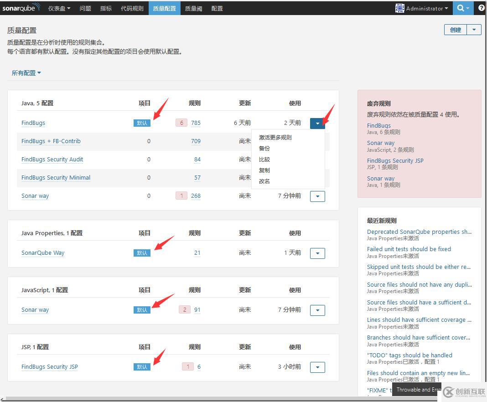487x402 pixels.
Task: Click the 创建 button
Action: click(x=456, y=30)
